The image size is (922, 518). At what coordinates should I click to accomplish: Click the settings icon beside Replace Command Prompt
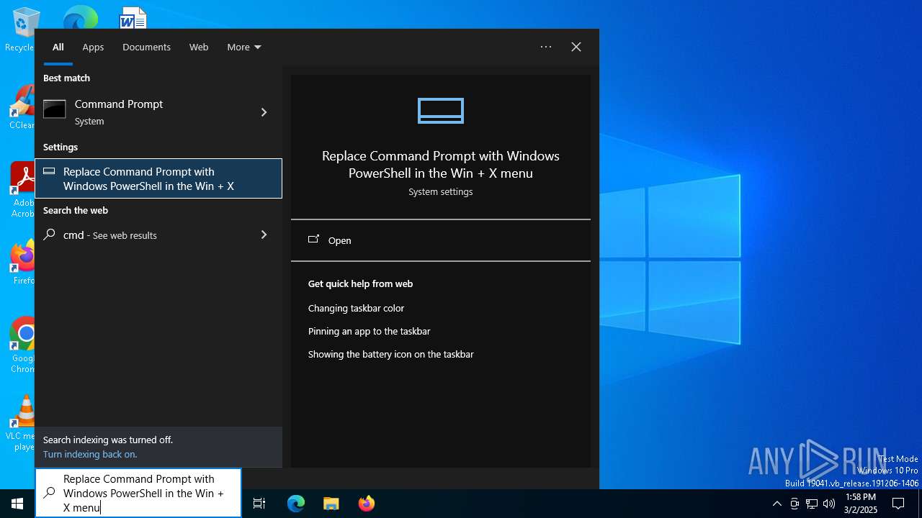pyautogui.click(x=49, y=171)
